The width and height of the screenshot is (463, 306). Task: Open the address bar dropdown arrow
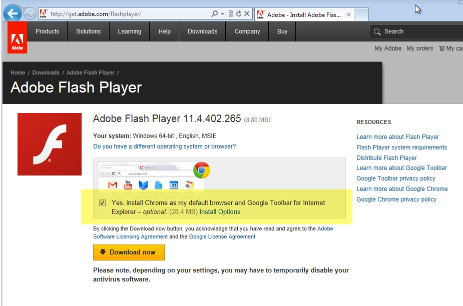(222, 13)
